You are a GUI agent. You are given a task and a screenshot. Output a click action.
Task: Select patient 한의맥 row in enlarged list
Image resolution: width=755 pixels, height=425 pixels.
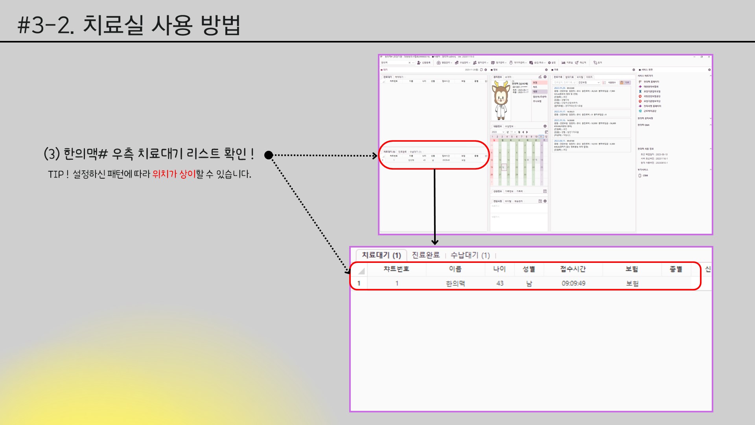point(455,283)
